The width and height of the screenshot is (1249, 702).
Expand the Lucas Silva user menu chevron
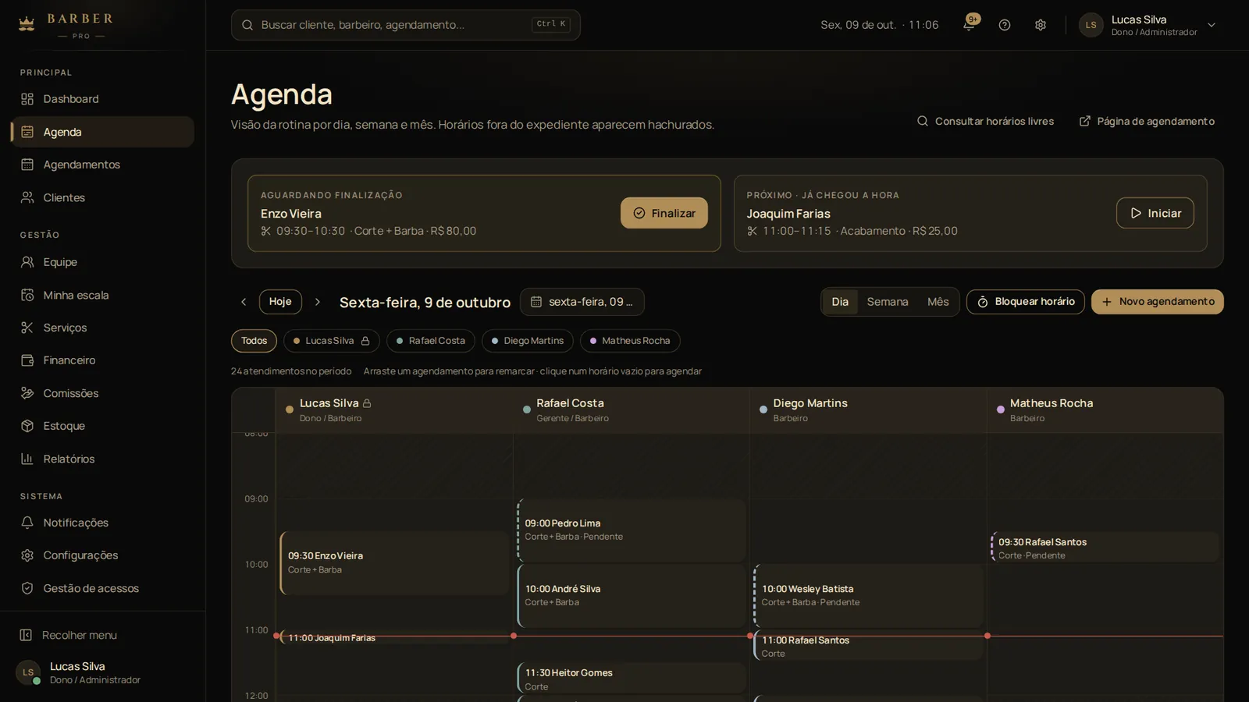click(1212, 25)
